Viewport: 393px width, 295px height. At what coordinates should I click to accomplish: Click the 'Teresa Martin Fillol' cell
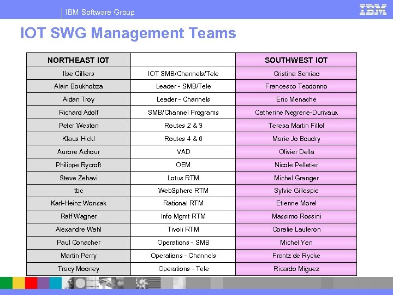[x=296, y=126]
